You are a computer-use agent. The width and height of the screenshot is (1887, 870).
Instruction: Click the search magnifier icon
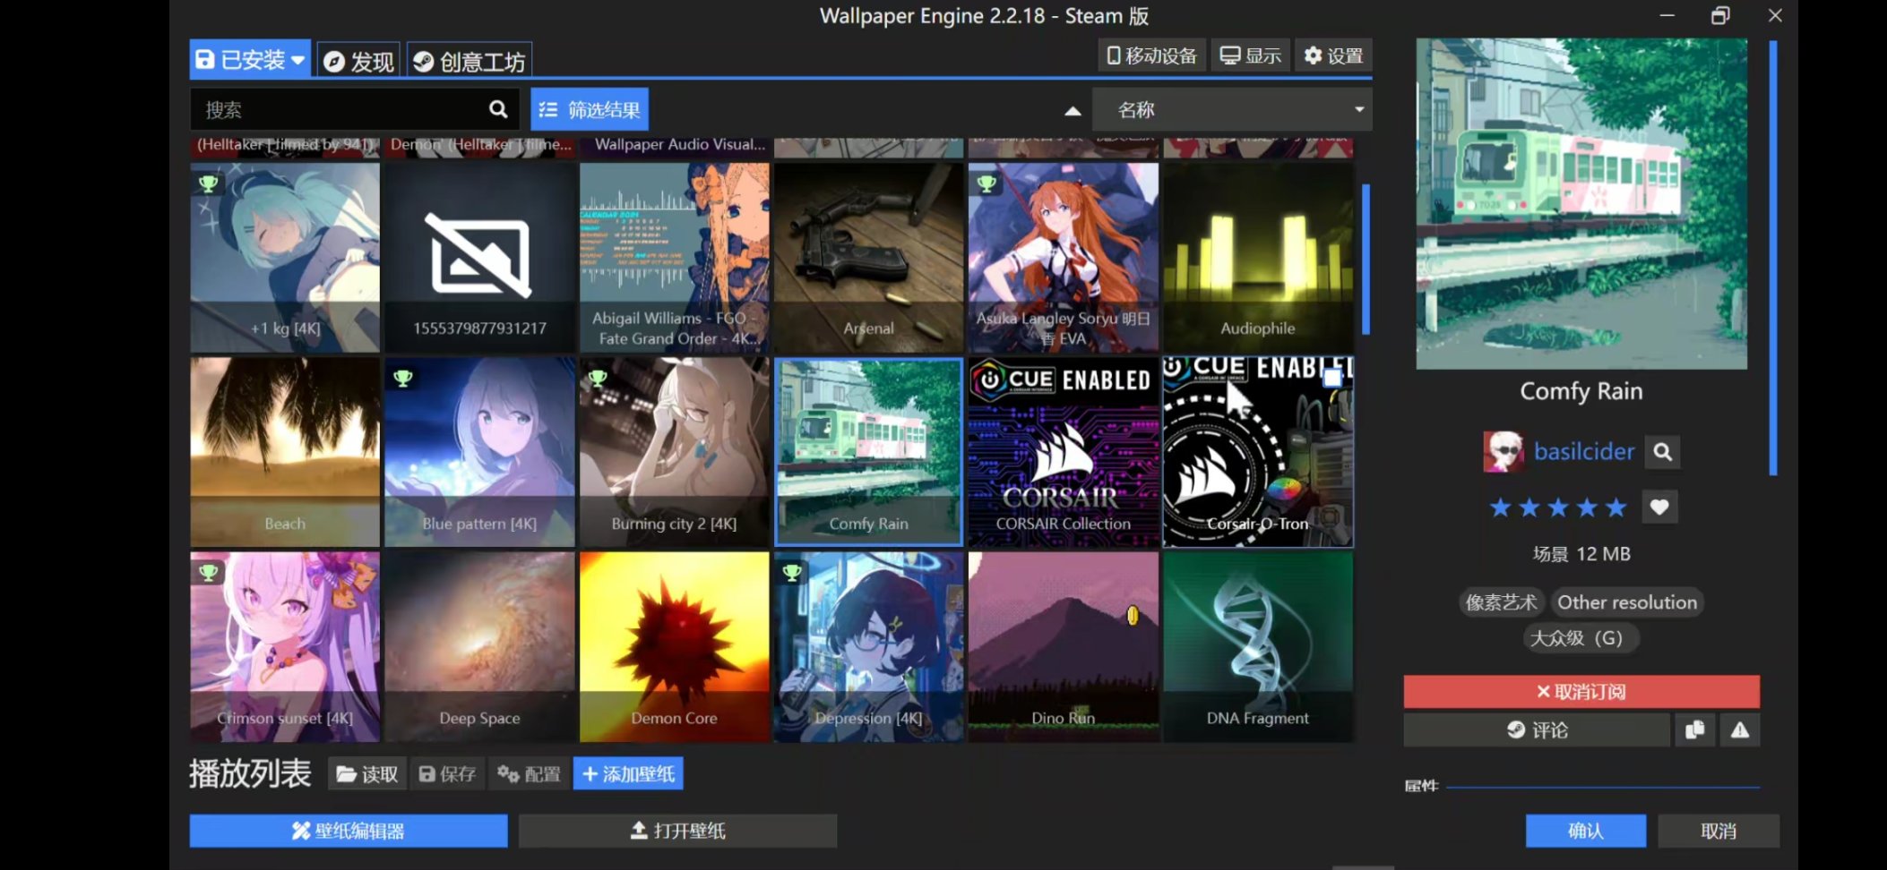[x=498, y=109]
